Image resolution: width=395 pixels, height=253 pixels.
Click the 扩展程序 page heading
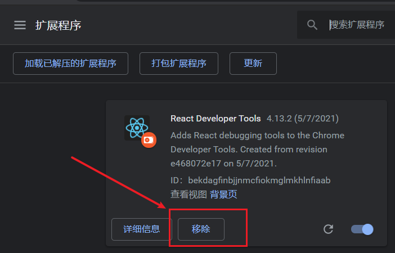click(x=58, y=25)
